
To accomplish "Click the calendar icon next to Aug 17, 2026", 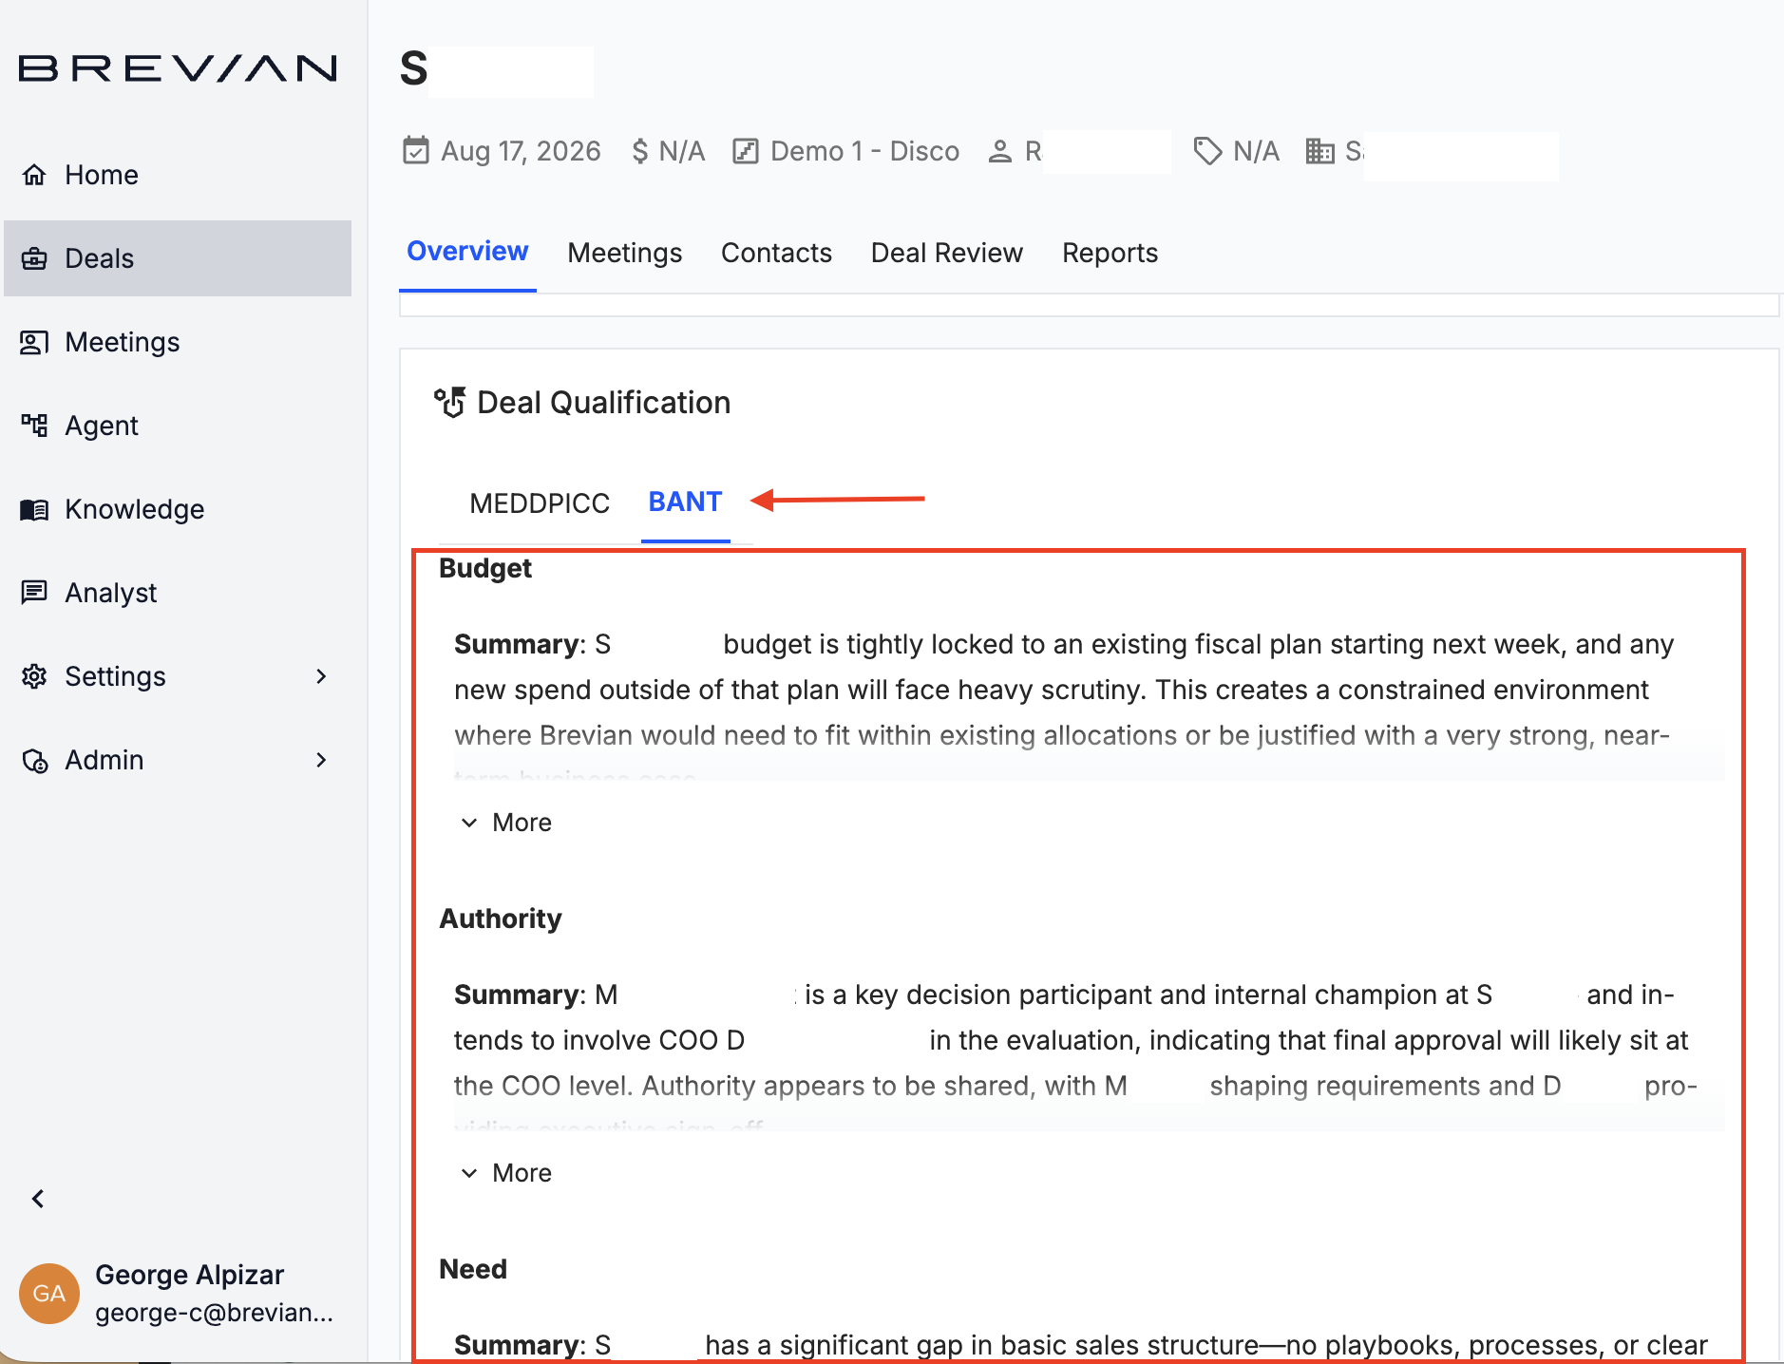I will [416, 150].
